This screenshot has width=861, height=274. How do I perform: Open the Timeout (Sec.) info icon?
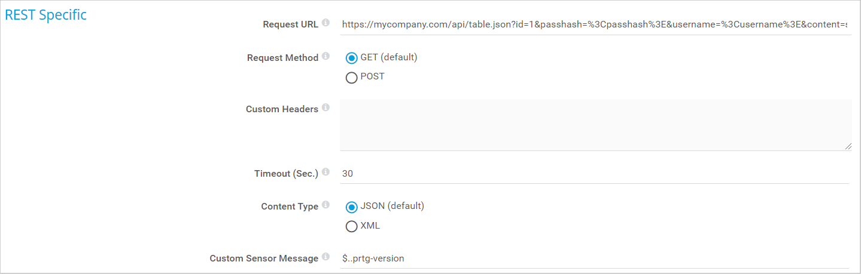325,172
